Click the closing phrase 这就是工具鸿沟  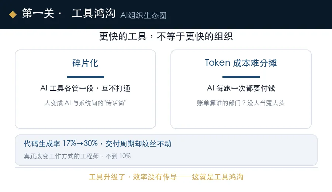tap(218, 177)
